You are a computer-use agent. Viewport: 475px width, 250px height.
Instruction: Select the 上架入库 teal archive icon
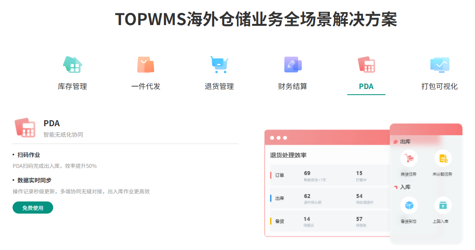click(x=443, y=206)
